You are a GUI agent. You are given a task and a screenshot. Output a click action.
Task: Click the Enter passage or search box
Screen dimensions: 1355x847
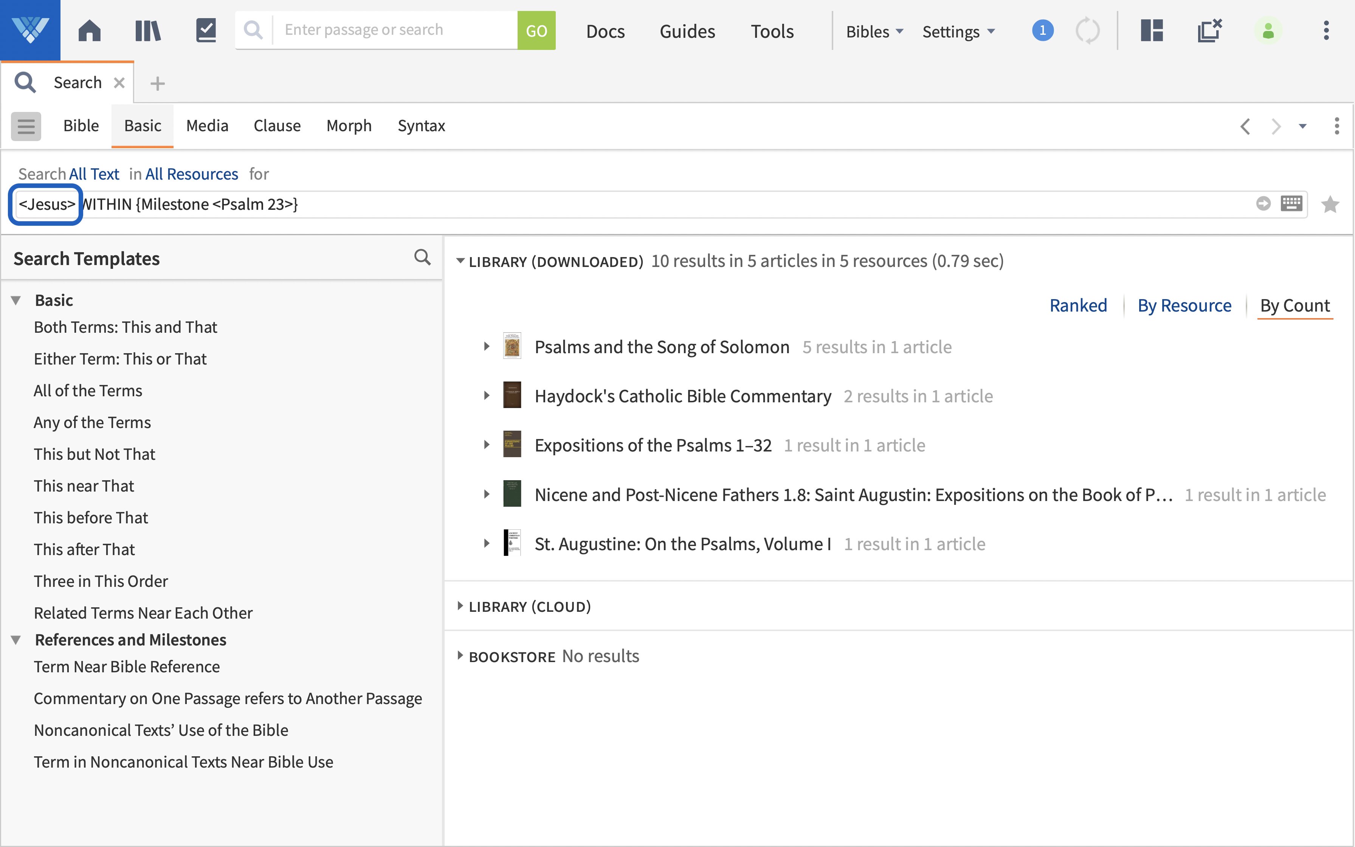point(395,30)
